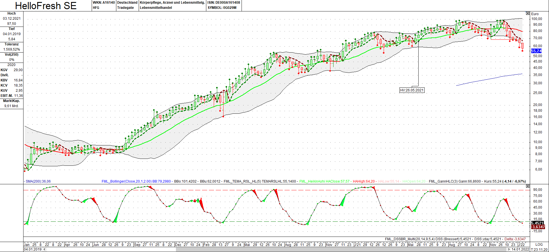Click the faded HALow:55,14 value
This screenshot has width=549, height=252.
tap(389, 181)
